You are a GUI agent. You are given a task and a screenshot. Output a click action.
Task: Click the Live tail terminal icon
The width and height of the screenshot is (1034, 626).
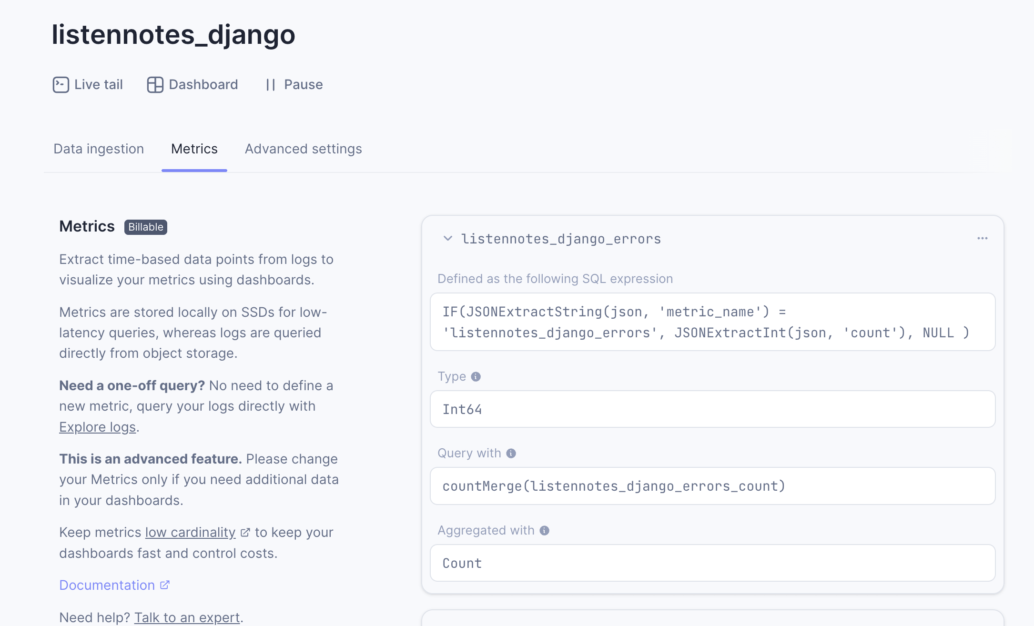pos(61,85)
